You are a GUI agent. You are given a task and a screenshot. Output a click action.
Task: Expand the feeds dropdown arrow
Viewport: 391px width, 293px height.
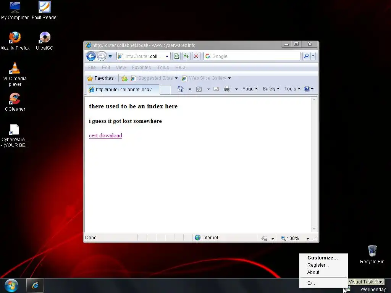(x=208, y=89)
